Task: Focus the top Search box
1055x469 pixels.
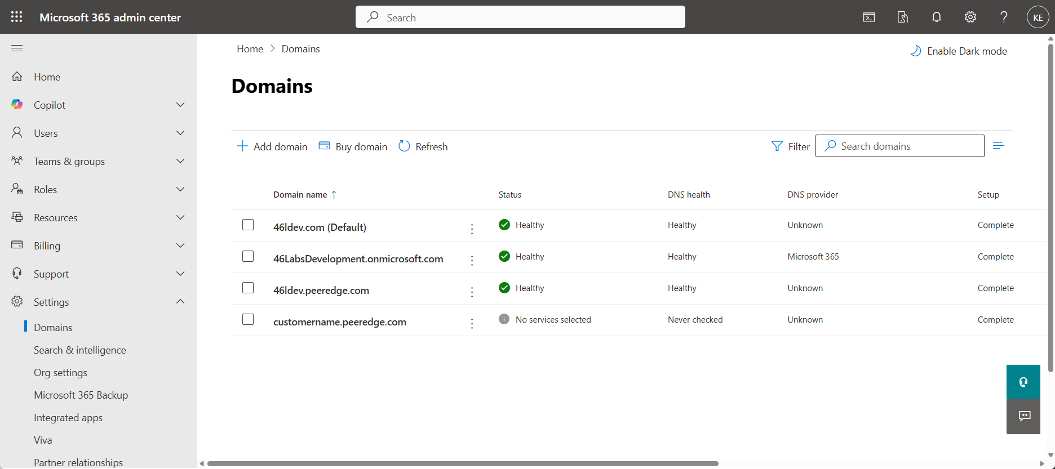Action: click(x=520, y=17)
